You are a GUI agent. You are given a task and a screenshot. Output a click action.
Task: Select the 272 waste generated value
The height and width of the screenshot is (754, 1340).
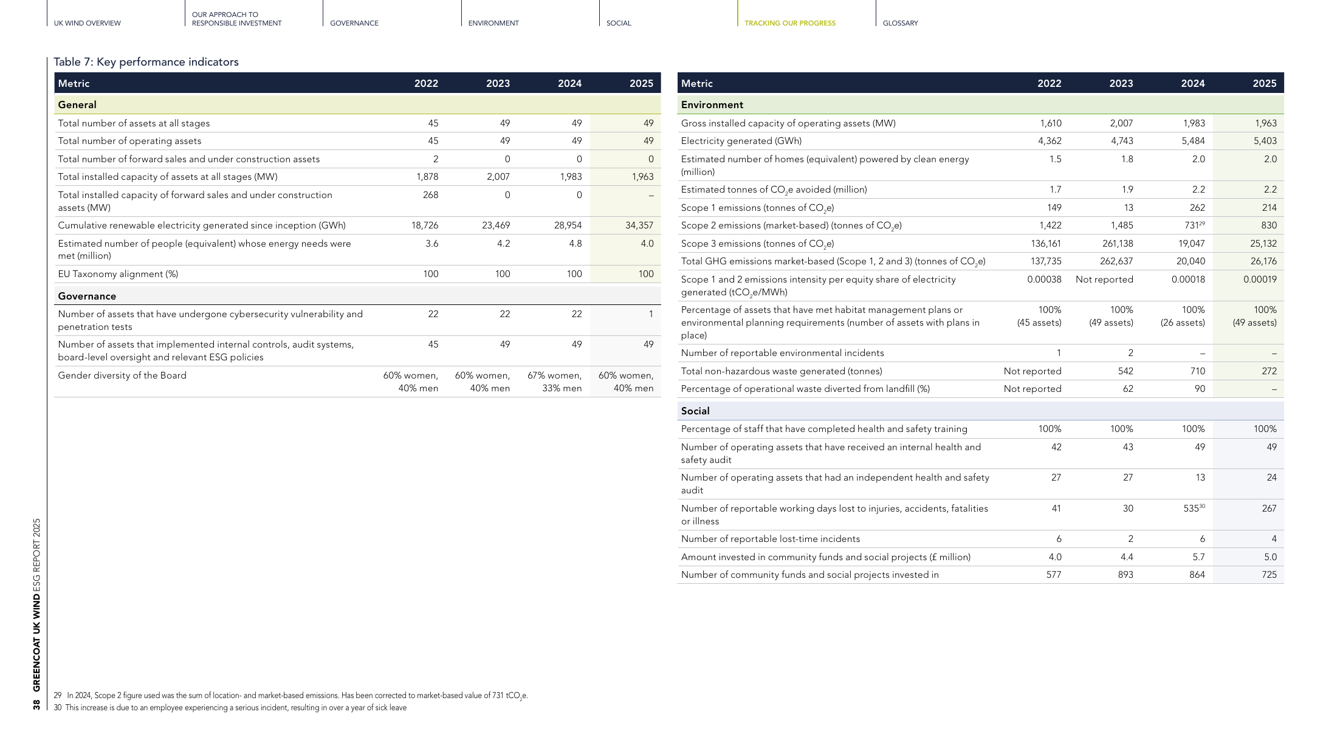click(x=1269, y=371)
